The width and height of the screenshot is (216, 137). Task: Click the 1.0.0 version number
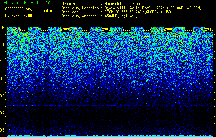[x=47, y=3]
